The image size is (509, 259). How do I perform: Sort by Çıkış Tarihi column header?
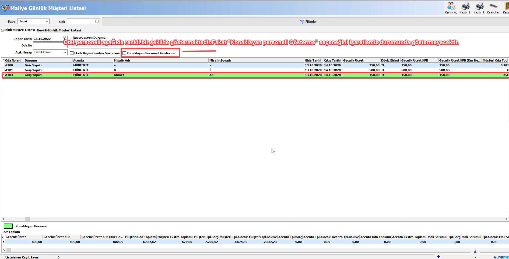tap(333, 60)
